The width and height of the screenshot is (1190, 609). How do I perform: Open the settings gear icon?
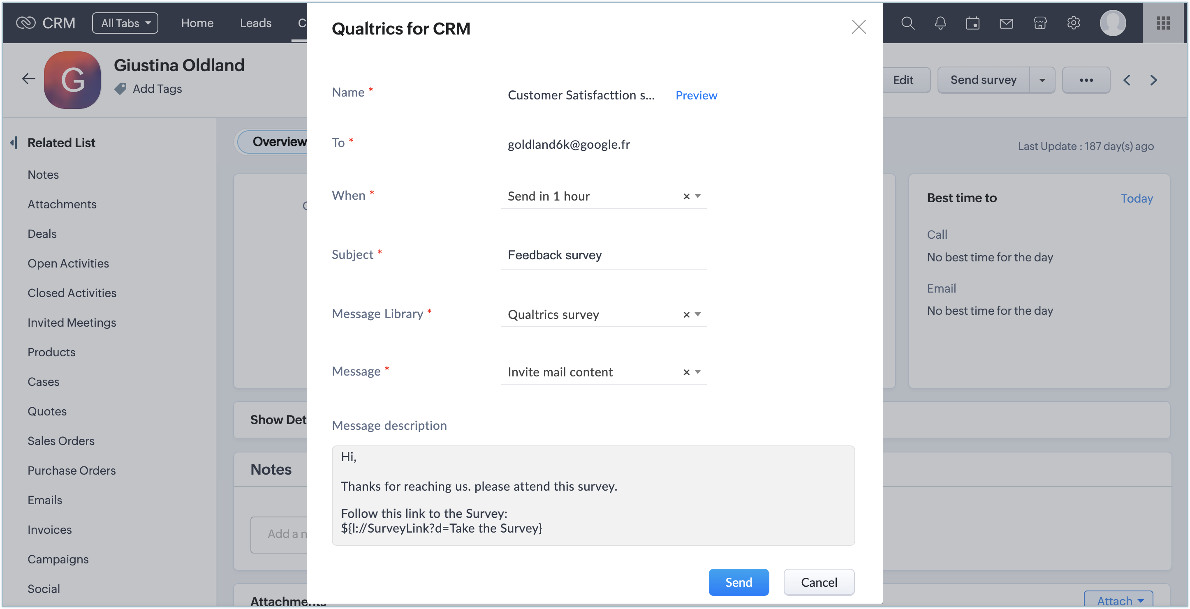[1073, 23]
